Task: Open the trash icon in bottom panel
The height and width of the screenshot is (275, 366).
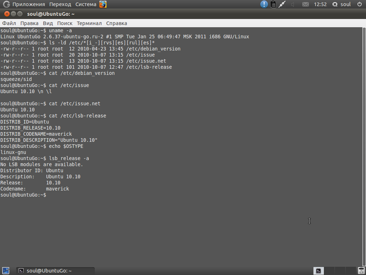Action: click(x=361, y=271)
